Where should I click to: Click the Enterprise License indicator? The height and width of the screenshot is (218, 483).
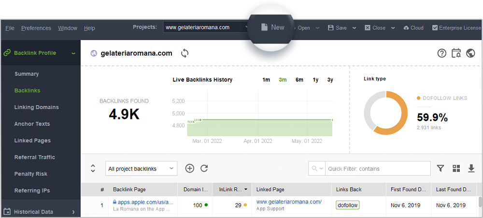click(x=457, y=28)
